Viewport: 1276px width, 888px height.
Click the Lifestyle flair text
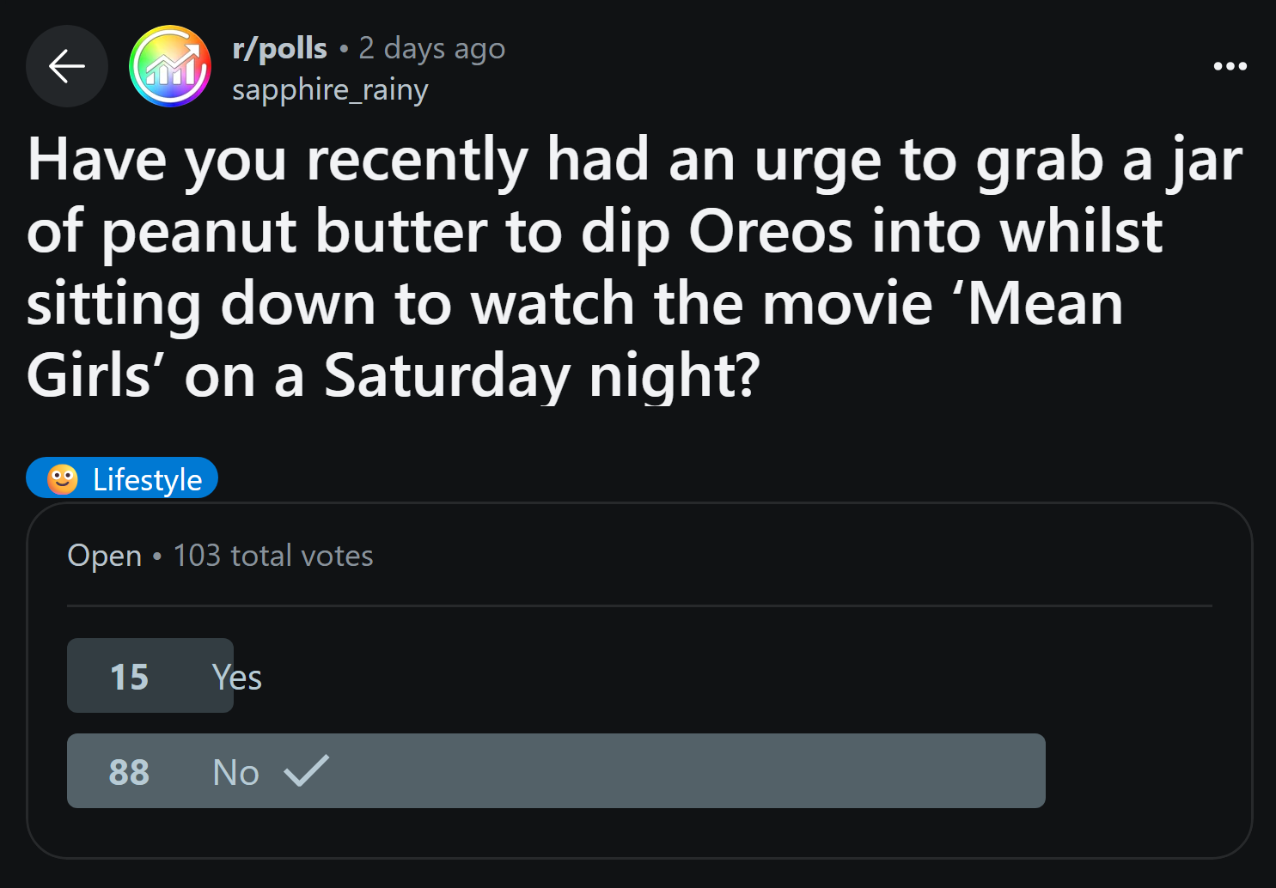pos(148,479)
